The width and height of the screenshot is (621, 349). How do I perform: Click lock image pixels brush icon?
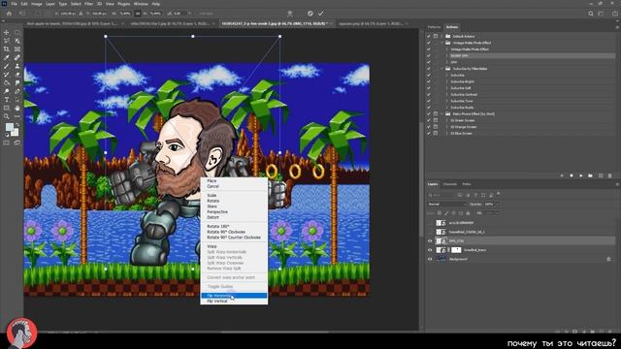[x=446, y=213]
